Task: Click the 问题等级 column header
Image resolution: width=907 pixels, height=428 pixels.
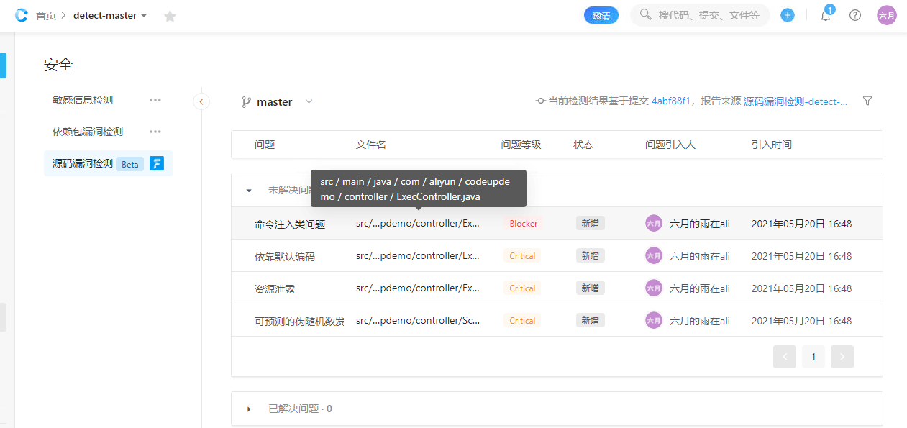Action: click(521, 145)
